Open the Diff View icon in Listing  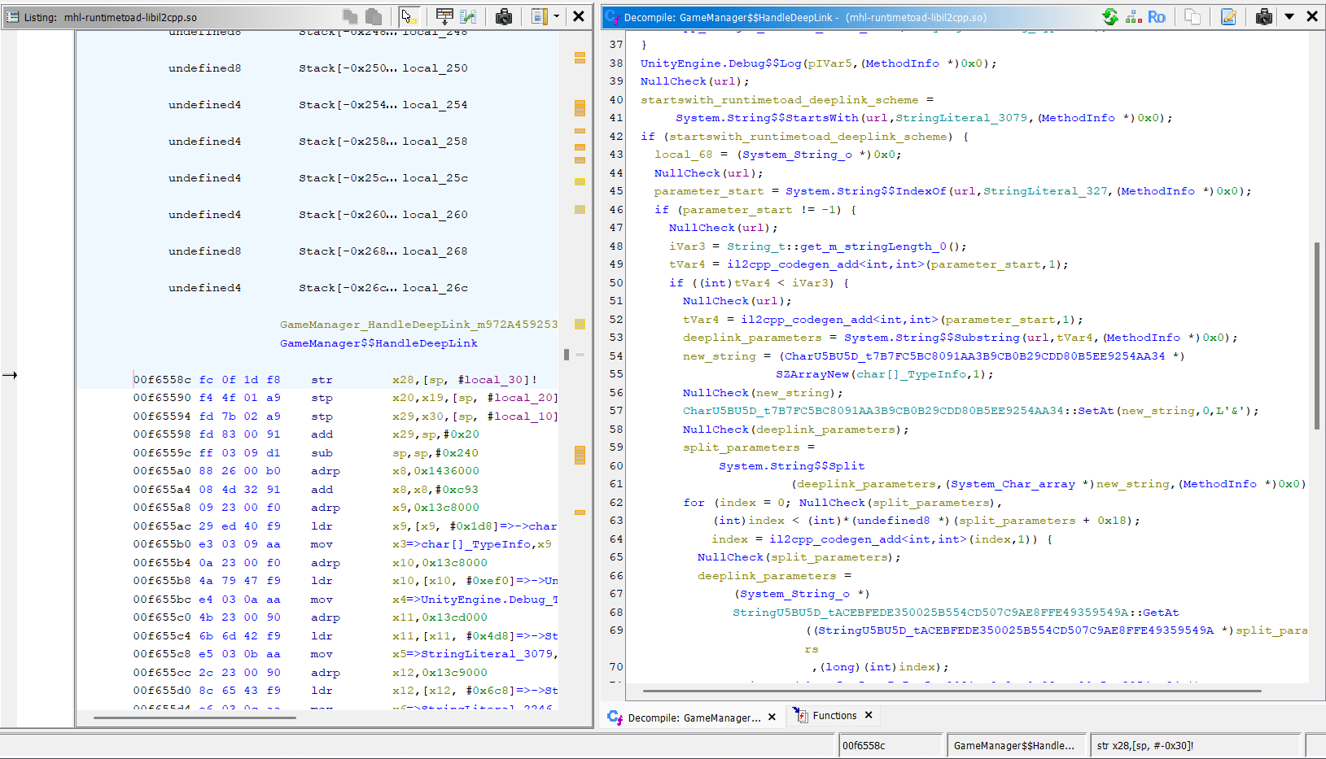pyautogui.click(x=468, y=16)
